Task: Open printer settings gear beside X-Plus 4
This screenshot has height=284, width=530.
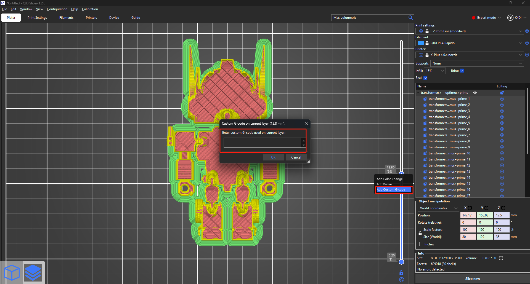Action: (x=527, y=55)
